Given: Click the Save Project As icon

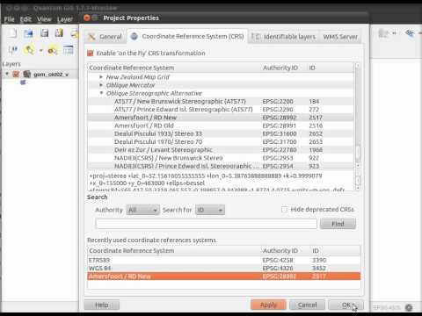Looking at the screenshot, I should pyautogui.click(x=59, y=32).
